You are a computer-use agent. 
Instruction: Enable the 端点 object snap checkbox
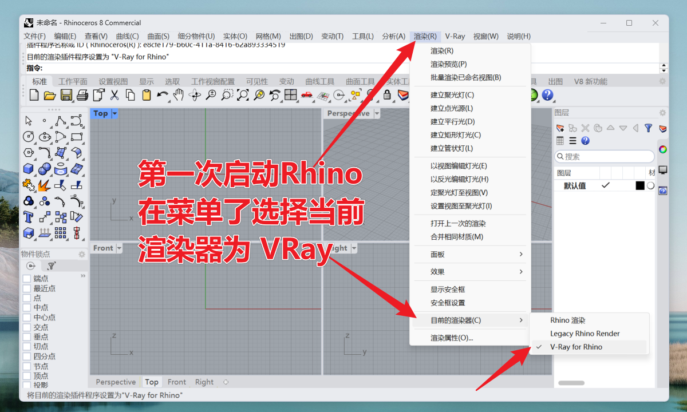click(x=27, y=279)
